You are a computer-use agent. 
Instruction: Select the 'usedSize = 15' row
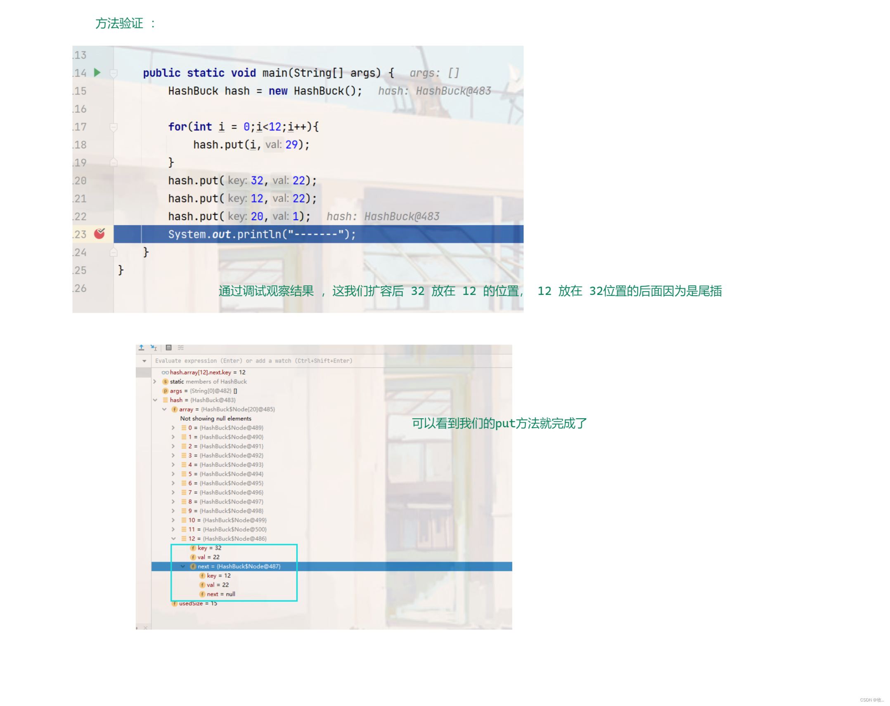[194, 603]
